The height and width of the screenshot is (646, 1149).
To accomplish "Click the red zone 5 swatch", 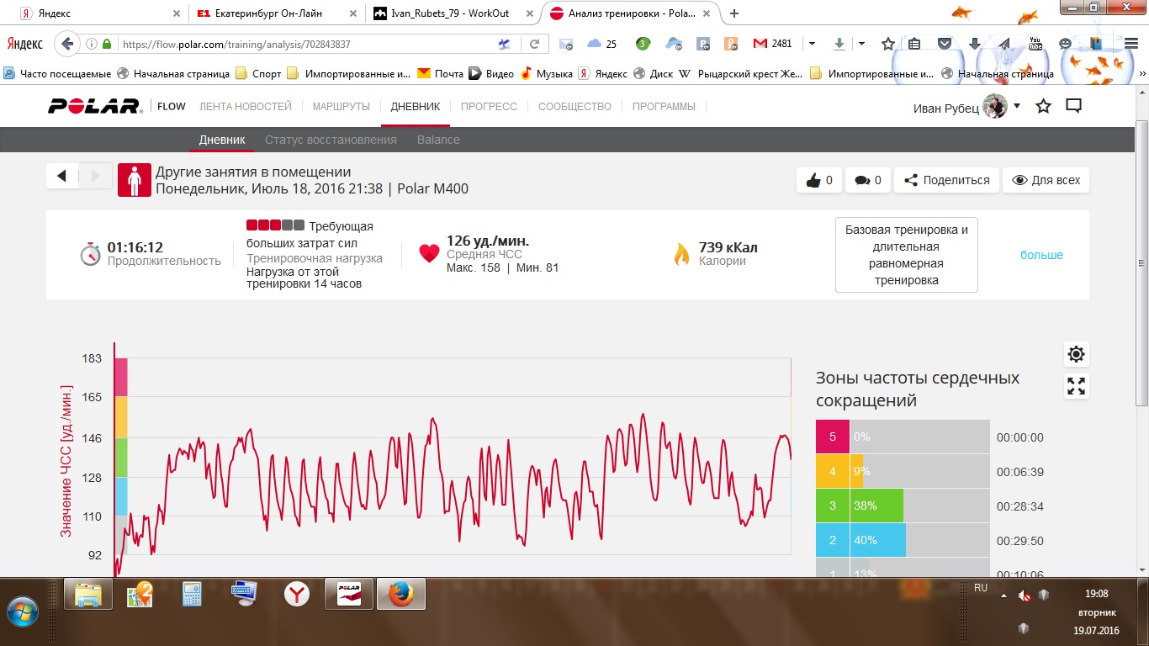I will pos(833,437).
